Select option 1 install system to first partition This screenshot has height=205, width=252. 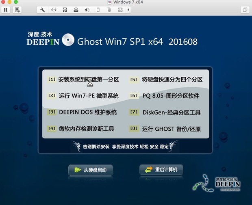(x=84, y=80)
